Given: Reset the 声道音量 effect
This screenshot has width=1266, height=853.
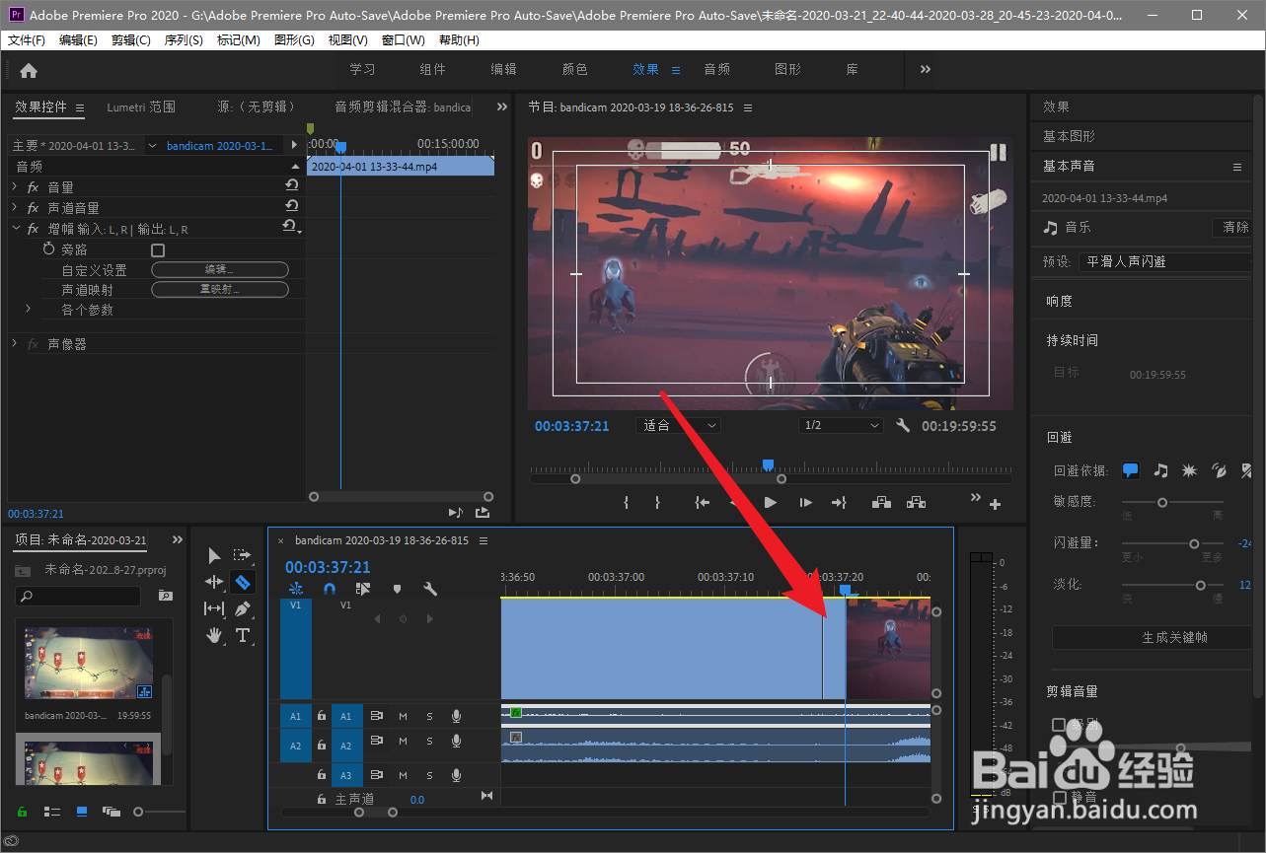Looking at the screenshot, I should coord(291,206).
